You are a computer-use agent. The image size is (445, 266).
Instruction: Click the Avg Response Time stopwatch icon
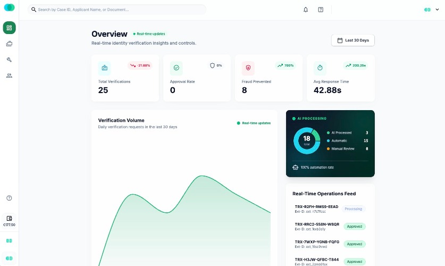[x=320, y=68]
